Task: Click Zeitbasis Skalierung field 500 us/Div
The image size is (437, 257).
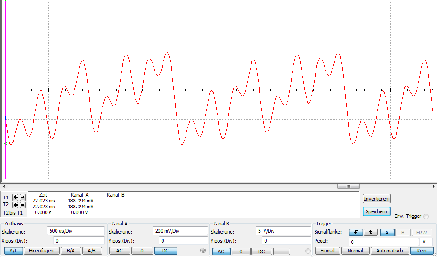Action: coord(76,231)
